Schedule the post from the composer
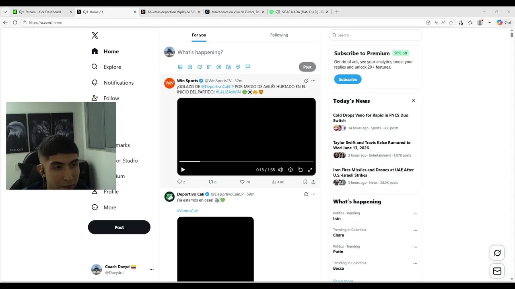The image size is (515, 289). click(x=229, y=67)
